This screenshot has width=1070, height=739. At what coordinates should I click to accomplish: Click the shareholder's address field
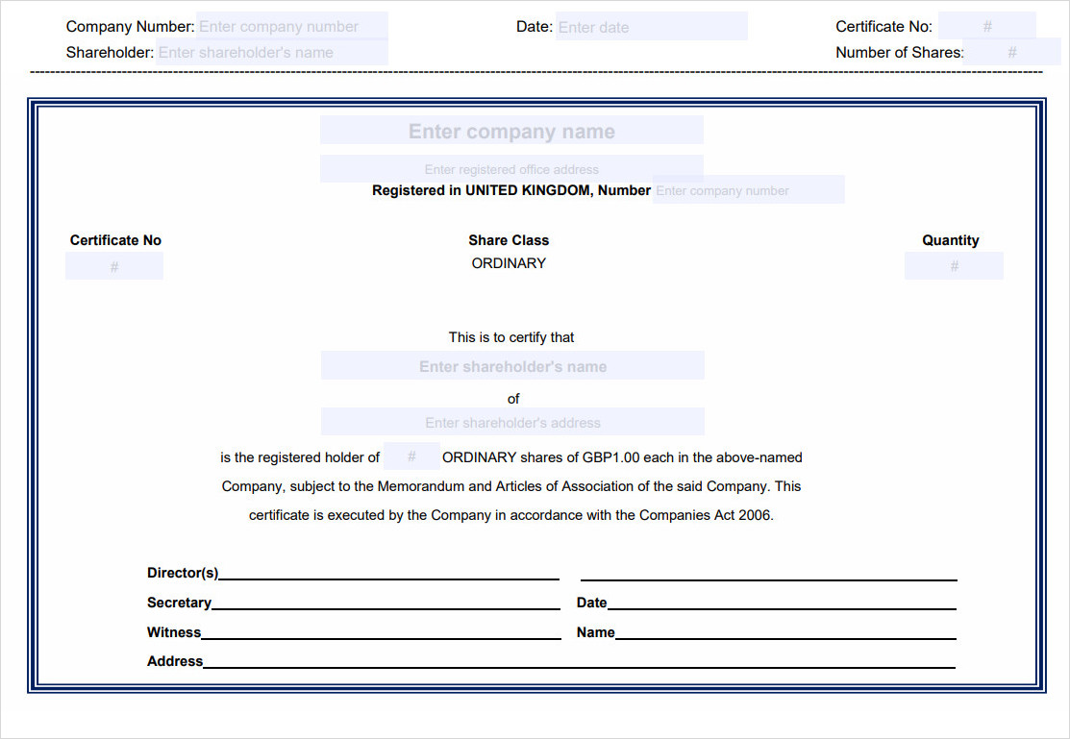pyautogui.click(x=512, y=422)
